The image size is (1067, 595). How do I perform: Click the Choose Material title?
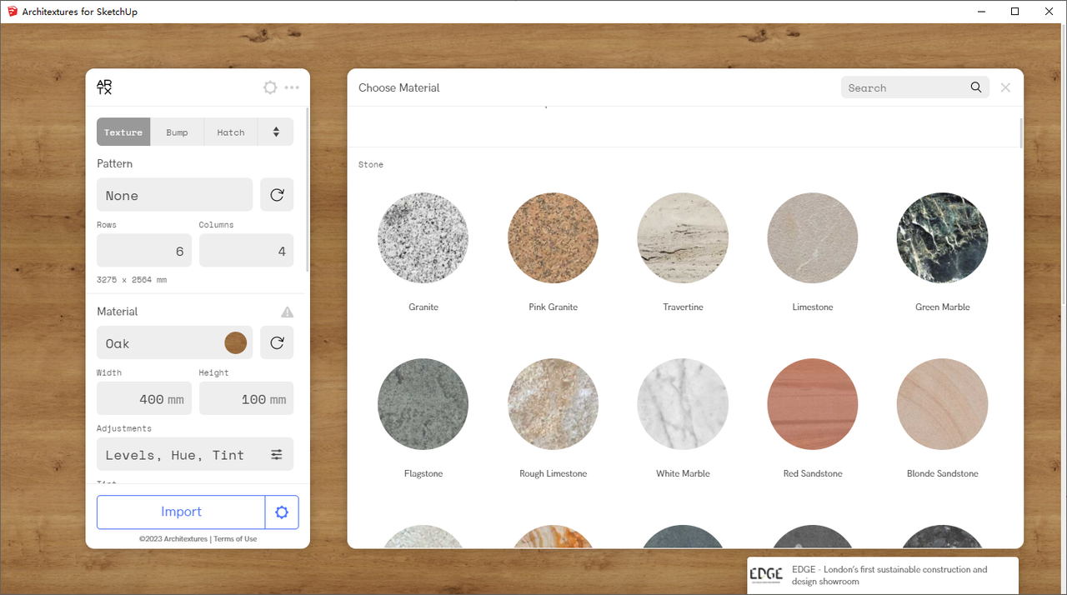(x=399, y=87)
